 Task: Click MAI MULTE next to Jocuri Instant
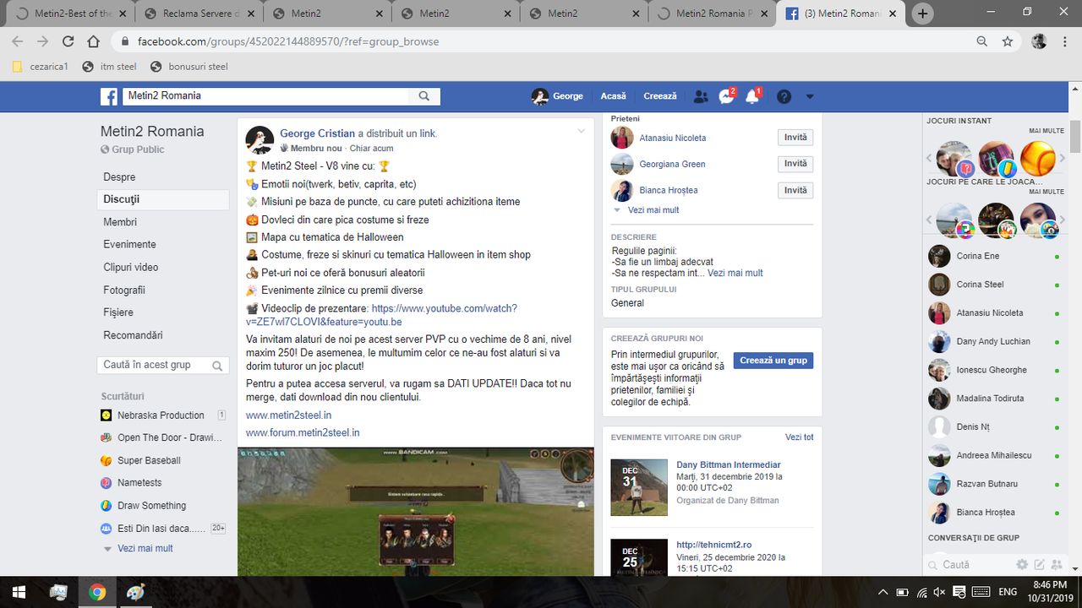tap(1046, 131)
